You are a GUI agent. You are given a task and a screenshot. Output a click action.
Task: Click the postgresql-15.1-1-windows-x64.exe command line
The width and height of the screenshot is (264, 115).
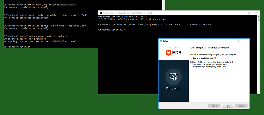[155, 25]
